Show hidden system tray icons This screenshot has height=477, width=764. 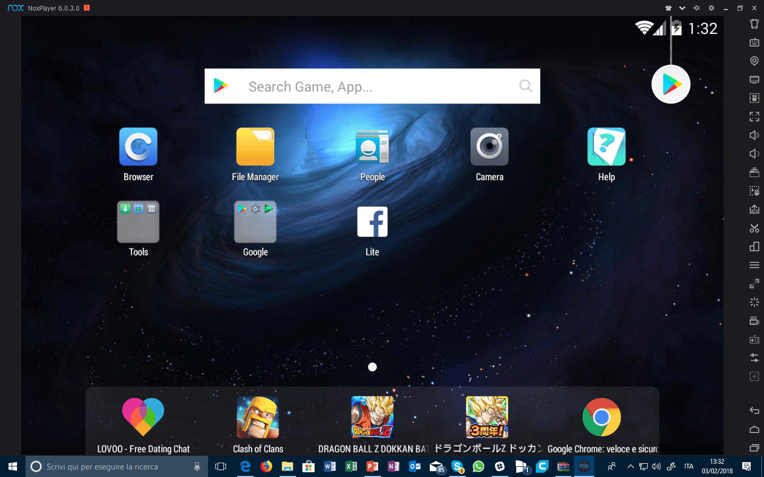coord(630,466)
